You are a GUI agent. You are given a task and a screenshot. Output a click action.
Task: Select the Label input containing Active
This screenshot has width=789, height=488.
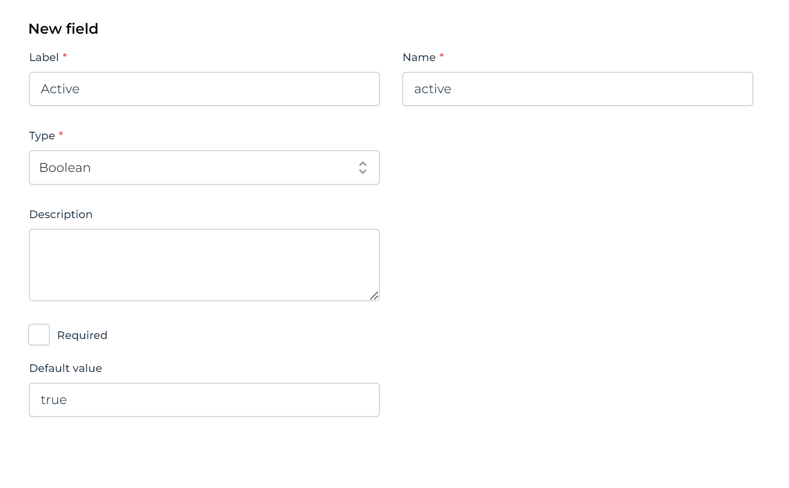click(204, 89)
